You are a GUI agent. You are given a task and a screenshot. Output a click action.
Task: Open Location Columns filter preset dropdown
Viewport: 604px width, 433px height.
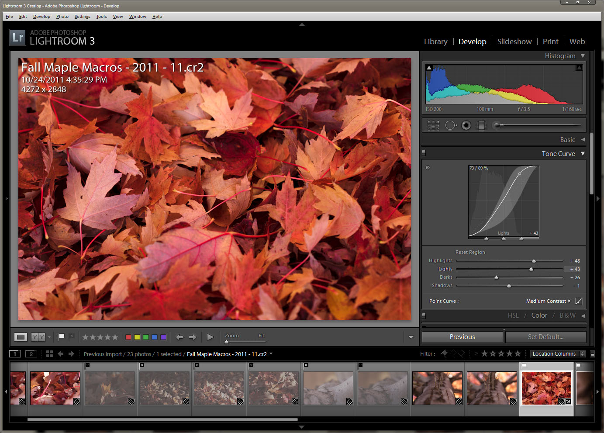pyautogui.click(x=558, y=354)
